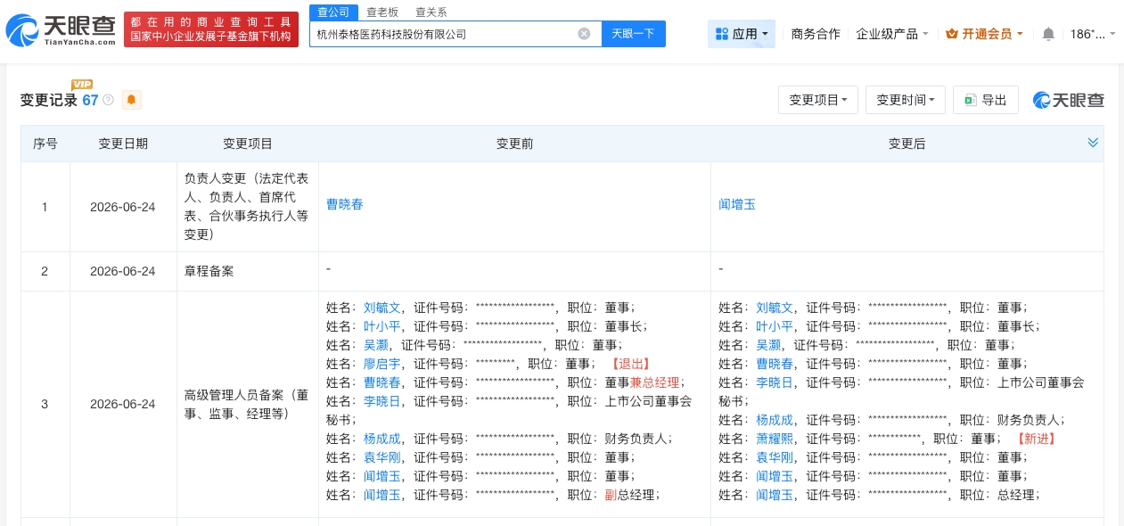Screen dimensions: 1124x526
Task: Open 杨成成 link in 变更后 column
Action: pos(775,420)
